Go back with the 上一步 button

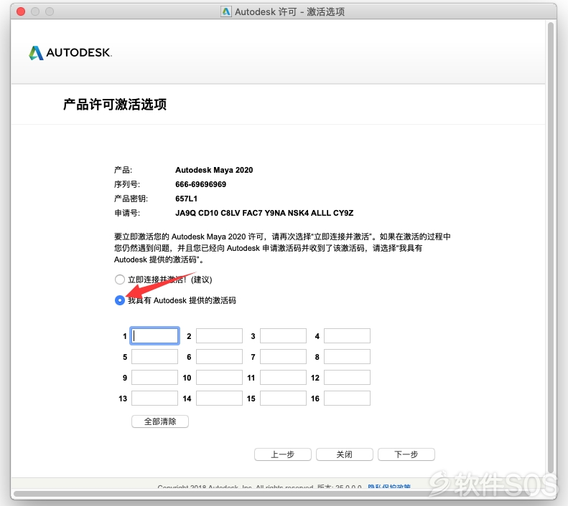(x=282, y=454)
